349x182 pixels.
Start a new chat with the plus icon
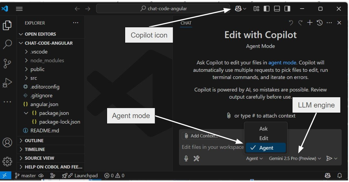[310, 23]
